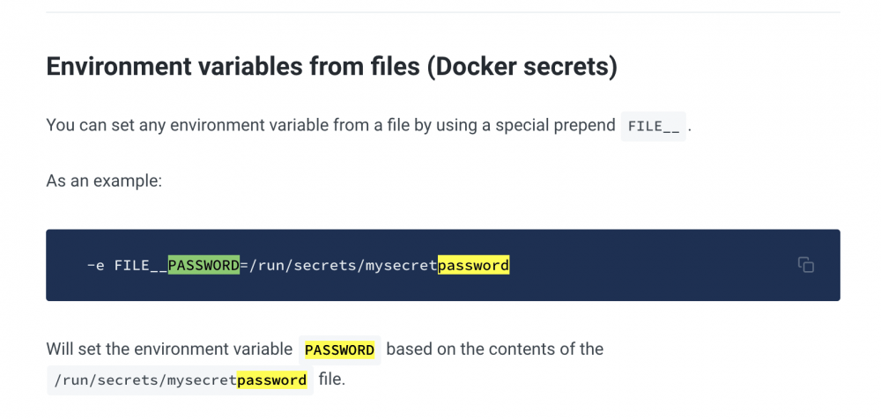The width and height of the screenshot is (881, 419).
Task: Click the =/run/secrets/mysecret path in the code block
Action: [339, 265]
